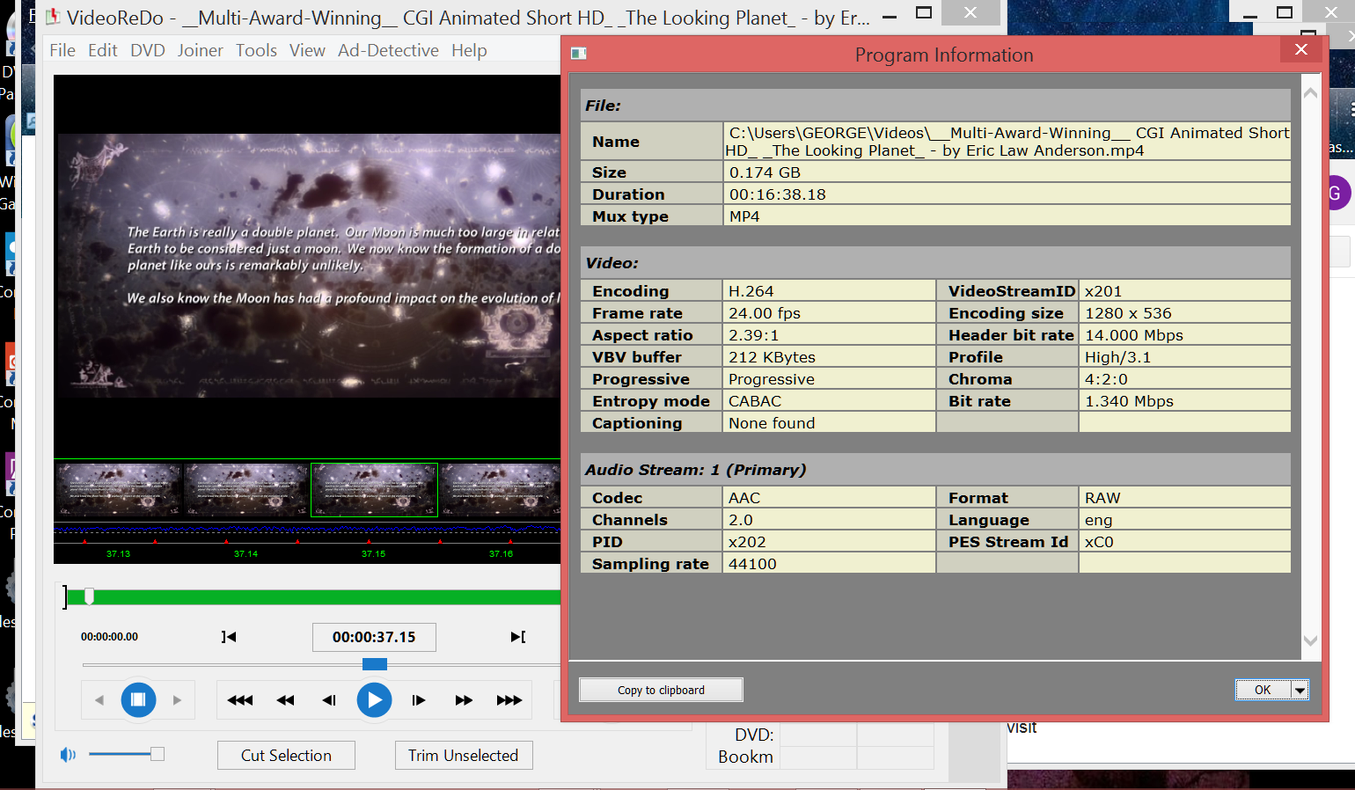Click the green timeline position handle
The height and width of the screenshot is (790, 1355).
pyautogui.click(x=89, y=597)
